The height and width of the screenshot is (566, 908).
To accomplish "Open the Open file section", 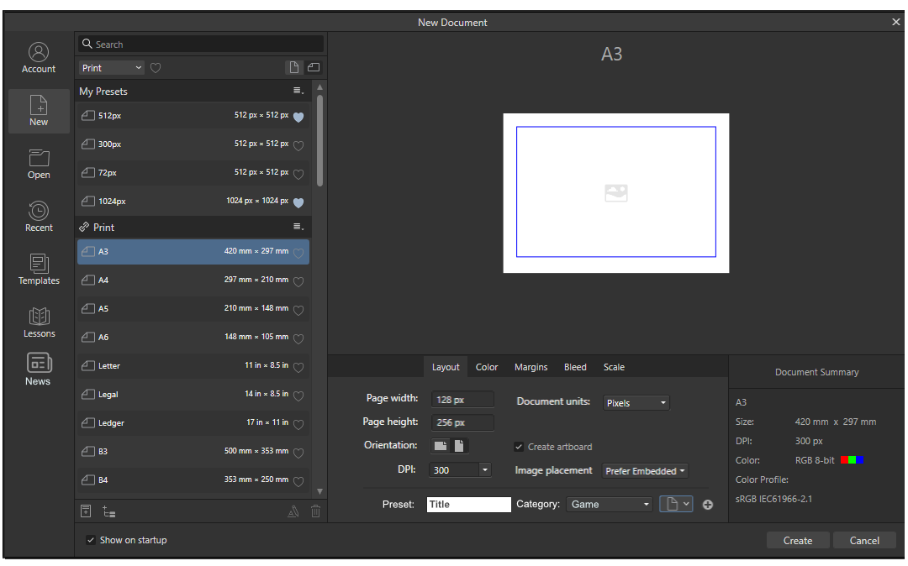I will point(39,165).
